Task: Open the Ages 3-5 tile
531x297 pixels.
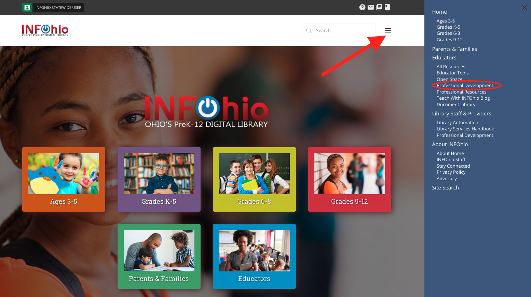Action: (64, 179)
